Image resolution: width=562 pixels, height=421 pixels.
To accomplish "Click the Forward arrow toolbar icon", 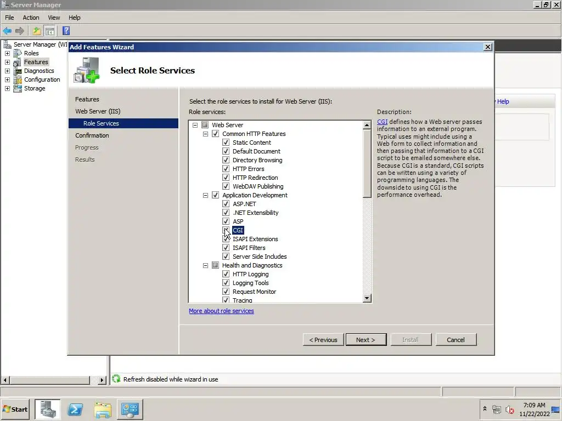I will (20, 31).
